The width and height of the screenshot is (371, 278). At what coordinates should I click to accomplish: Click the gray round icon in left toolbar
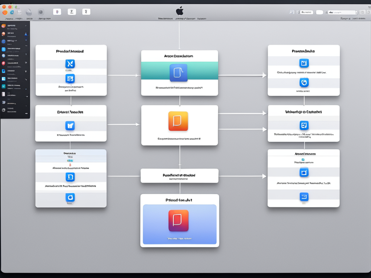tap(41, 12)
